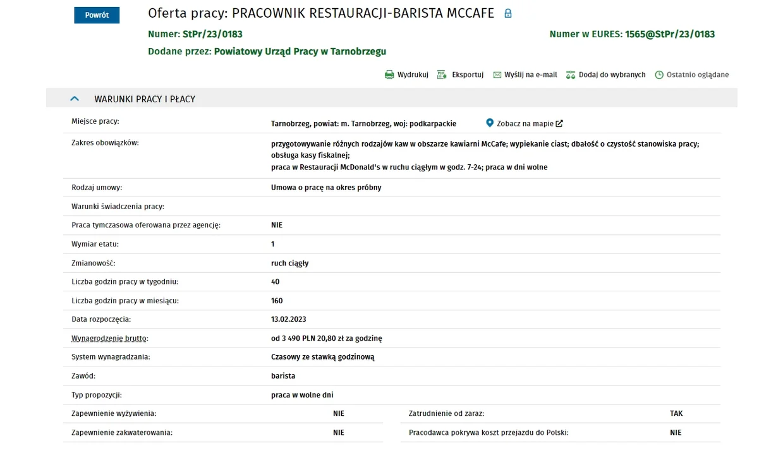Click Czasowy ze stawką godzinową value
This screenshot has height=455, width=771.
[x=323, y=357]
